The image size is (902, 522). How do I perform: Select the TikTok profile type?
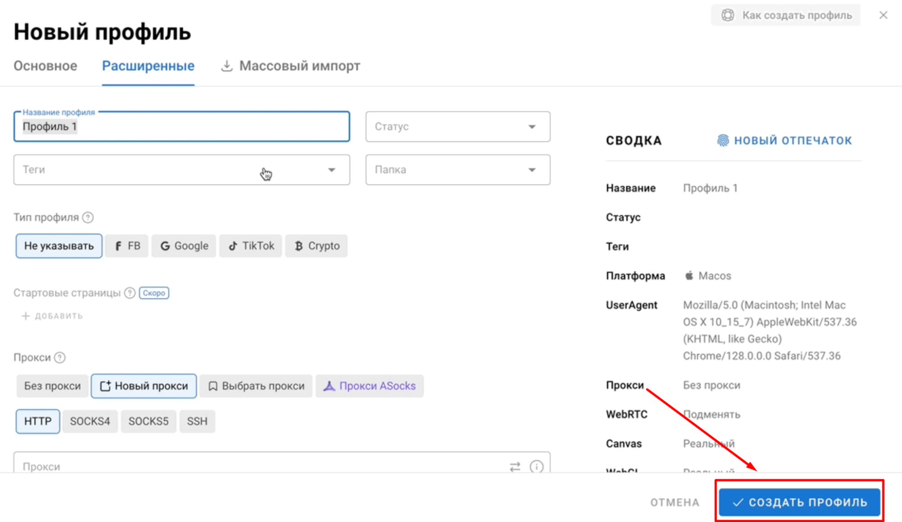(x=251, y=246)
